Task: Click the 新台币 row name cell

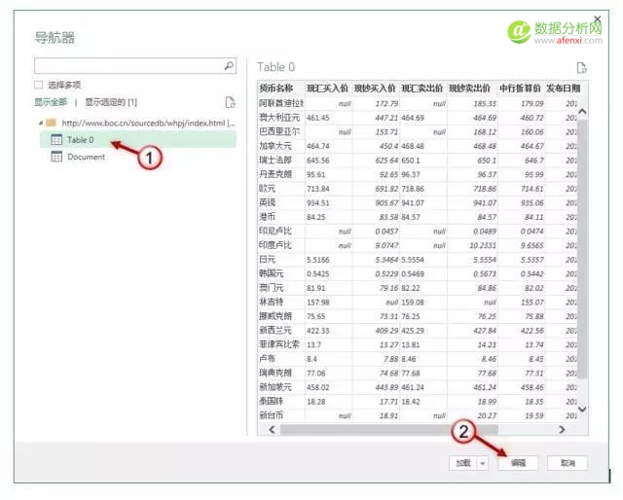Action: [x=280, y=415]
